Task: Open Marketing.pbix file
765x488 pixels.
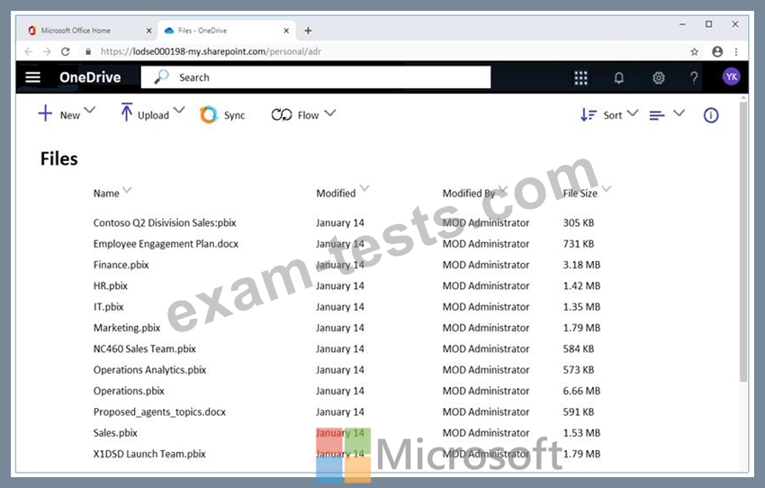Action: (127, 328)
